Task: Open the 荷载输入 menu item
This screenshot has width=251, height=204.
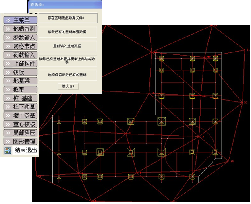Action: point(20,55)
